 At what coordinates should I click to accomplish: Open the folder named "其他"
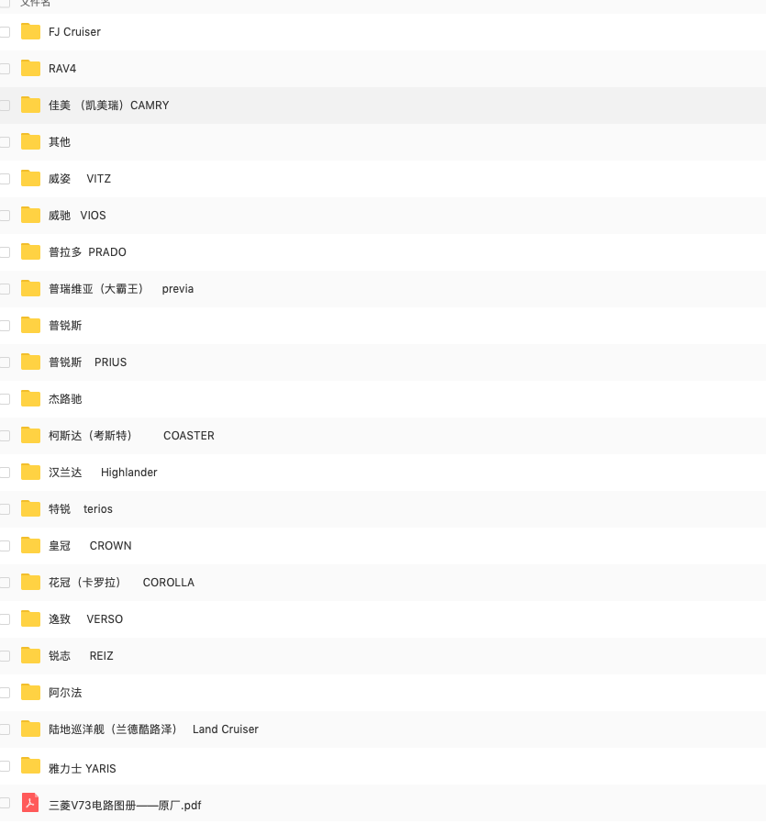pyautogui.click(x=60, y=142)
